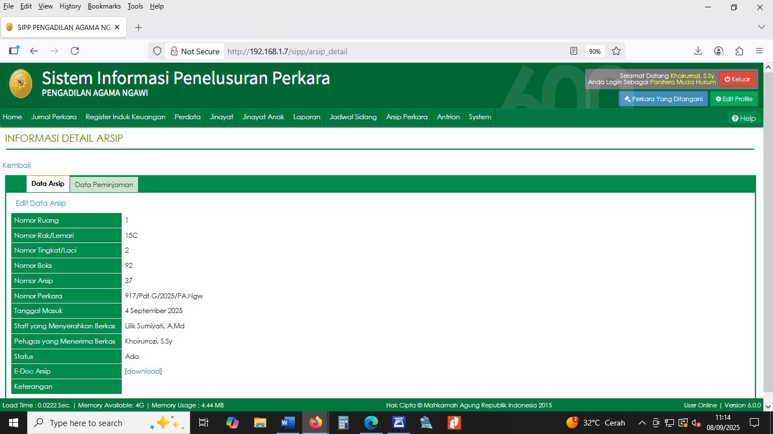773x434 pixels.
Task: Open Firefox Downloads via the arrow icon
Action: (x=698, y=51)
